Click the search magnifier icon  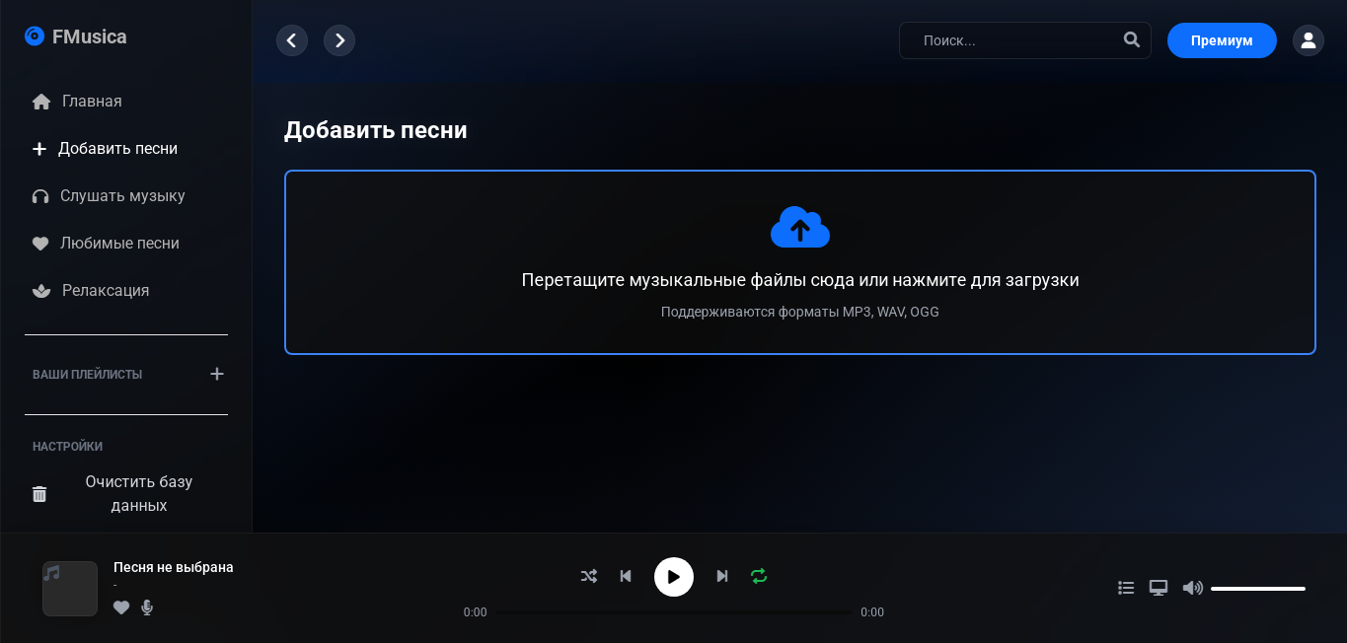pos(1131,40)
